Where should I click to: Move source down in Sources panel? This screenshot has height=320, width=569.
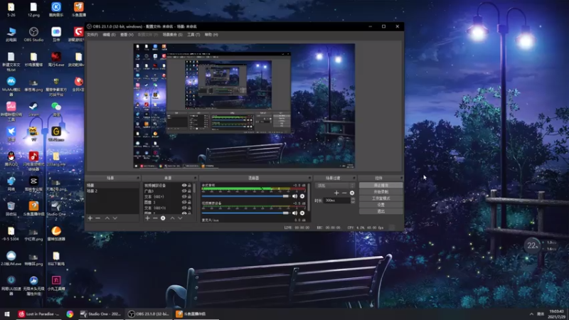click(180, 218)
